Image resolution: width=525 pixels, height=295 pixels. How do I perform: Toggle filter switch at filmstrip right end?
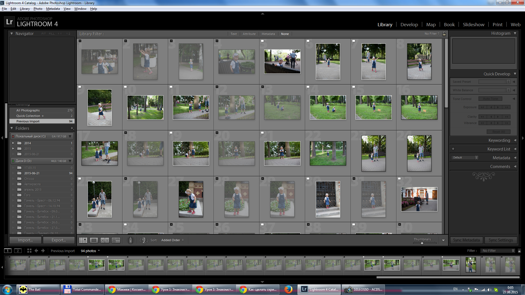point(519,251)
